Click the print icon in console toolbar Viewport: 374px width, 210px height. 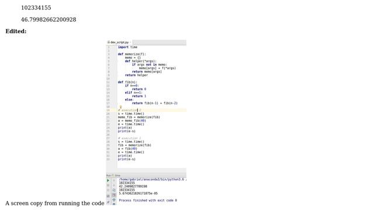114,199
